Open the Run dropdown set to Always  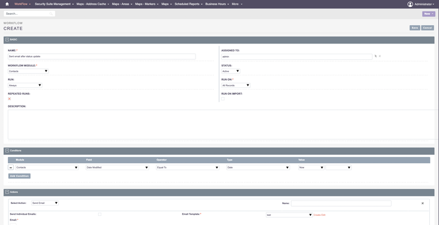[x=25, y=85]
